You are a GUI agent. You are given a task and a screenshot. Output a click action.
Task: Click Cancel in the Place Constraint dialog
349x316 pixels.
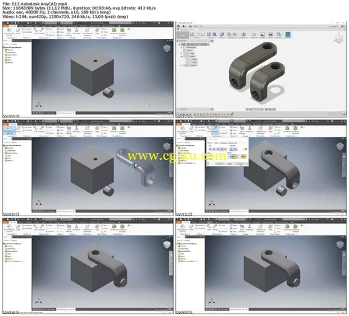coord(230,164)
